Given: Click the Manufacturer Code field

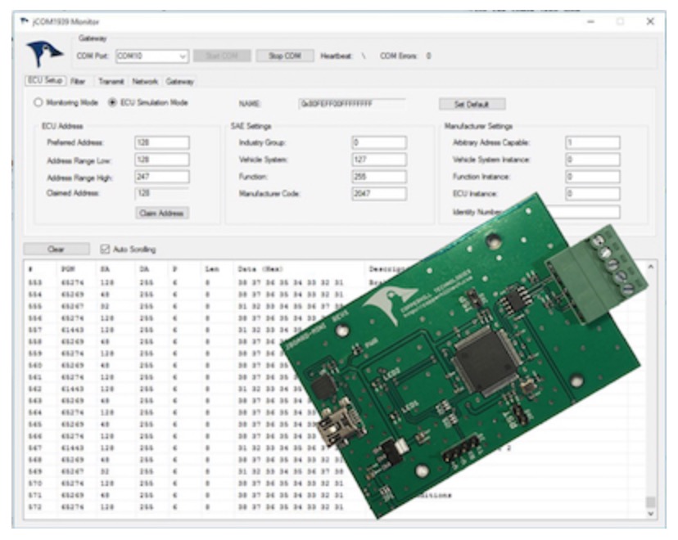Looking at the screenshot, I should (378, 194).
